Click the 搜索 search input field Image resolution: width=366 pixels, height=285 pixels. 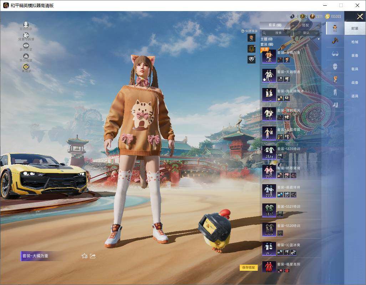tap(282, 32)
